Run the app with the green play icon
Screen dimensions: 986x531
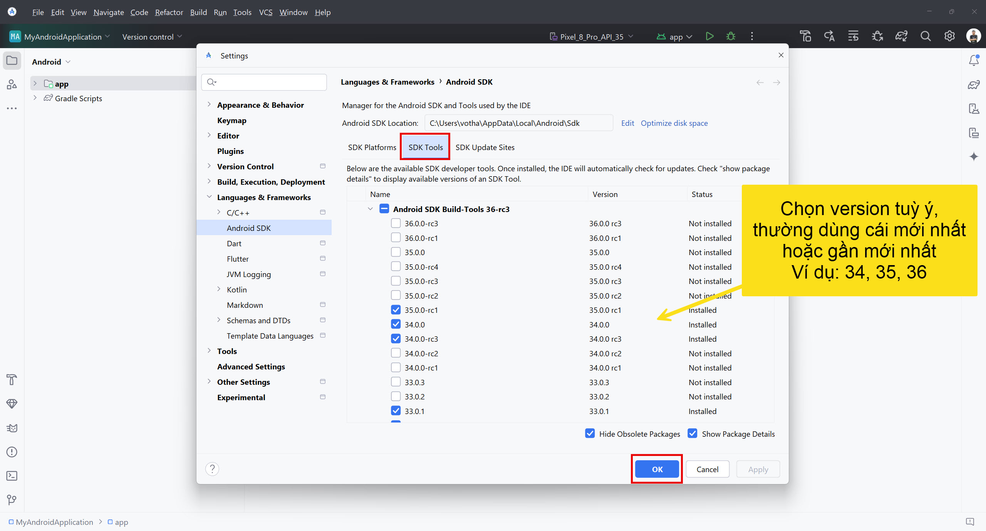pos(709,37)
